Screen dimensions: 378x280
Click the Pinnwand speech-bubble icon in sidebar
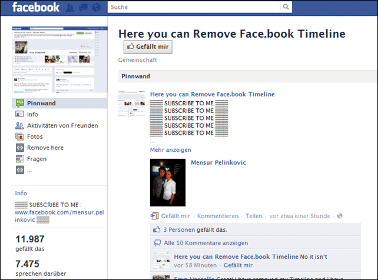[20, 103]
